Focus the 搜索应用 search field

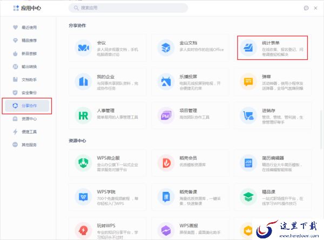click(x=128, y=8)
